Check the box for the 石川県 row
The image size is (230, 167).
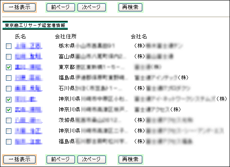(8, 88)
